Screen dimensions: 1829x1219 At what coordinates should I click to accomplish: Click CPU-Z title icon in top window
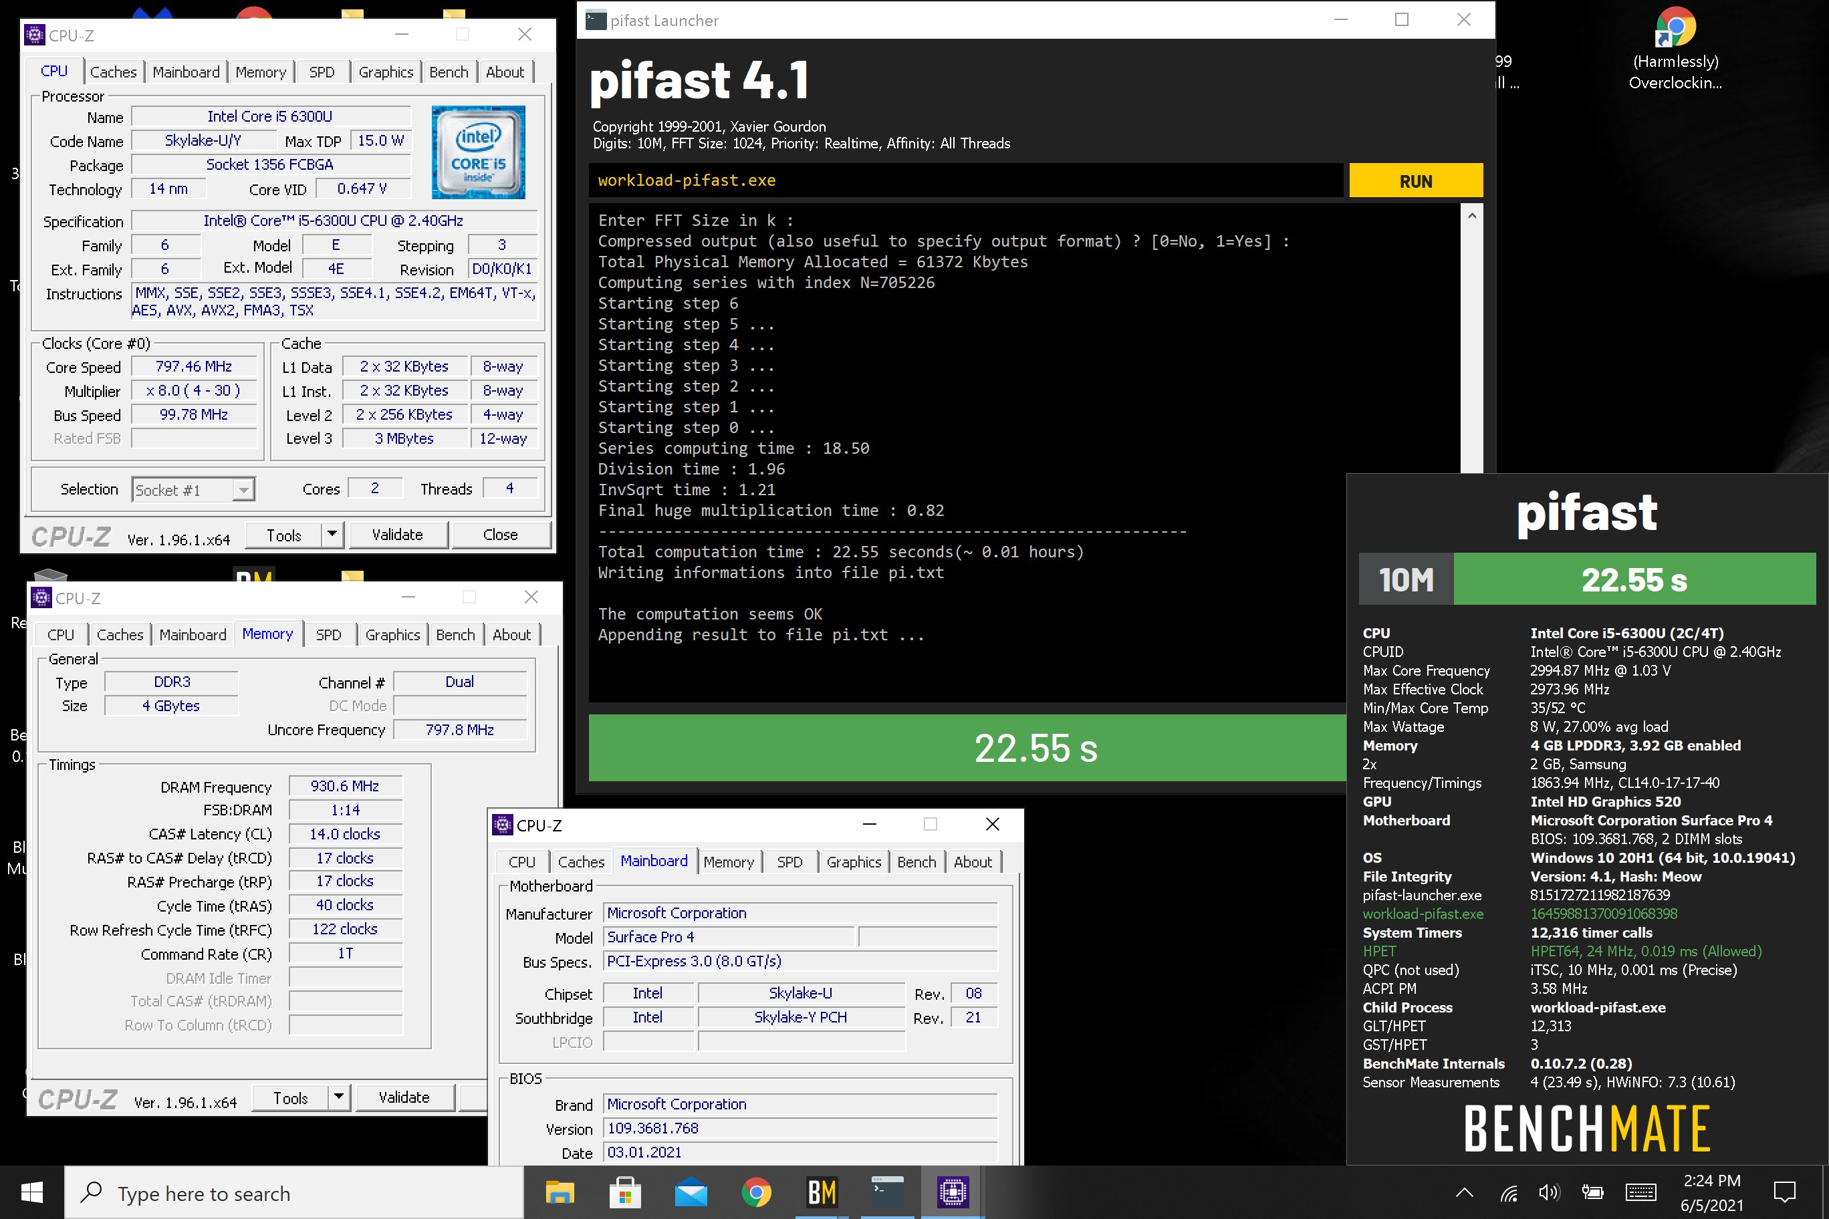[34, 35]
